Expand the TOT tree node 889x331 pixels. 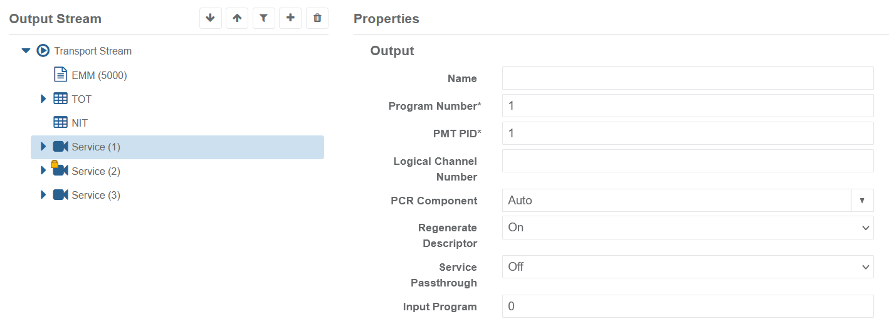(43, 99)
